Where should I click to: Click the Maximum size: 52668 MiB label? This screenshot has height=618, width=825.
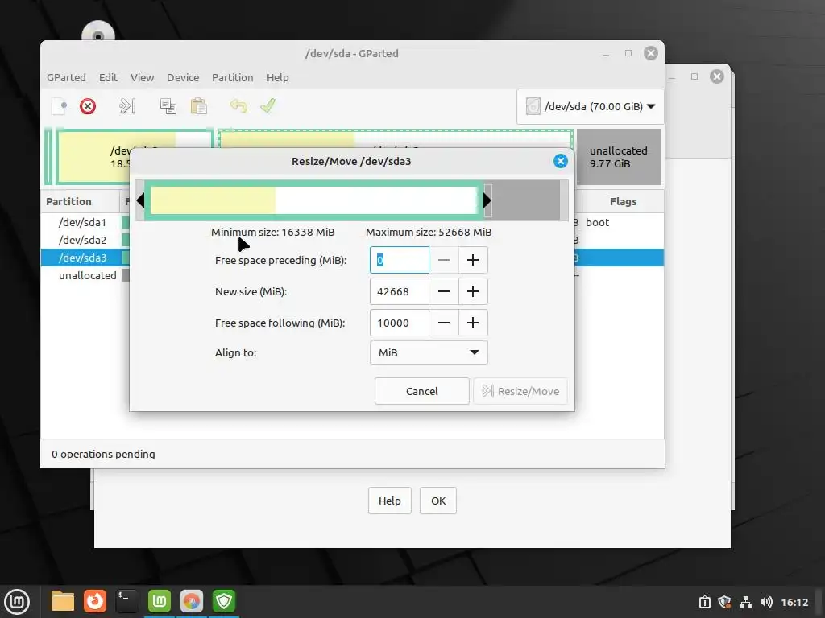[x=429, y=233]
